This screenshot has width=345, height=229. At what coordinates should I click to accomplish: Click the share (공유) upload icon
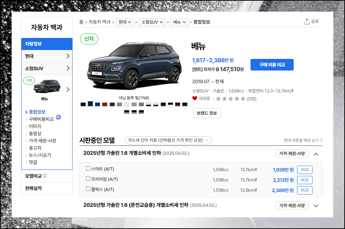click(307, 21)
